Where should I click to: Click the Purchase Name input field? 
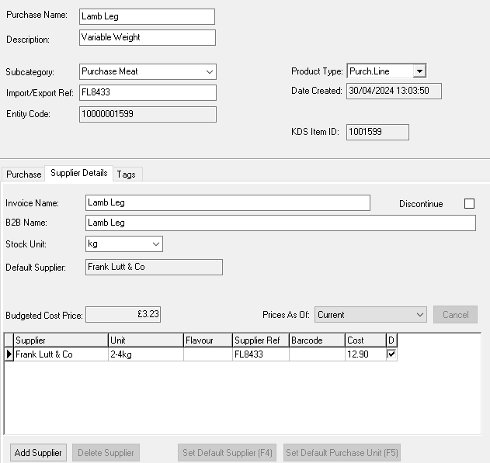[147, 16]
